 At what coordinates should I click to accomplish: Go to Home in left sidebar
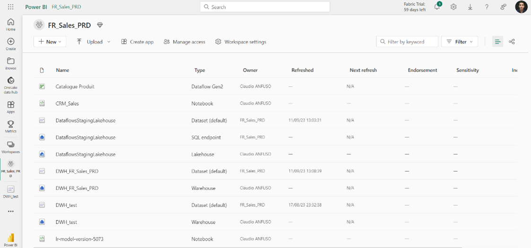(10, 25)
